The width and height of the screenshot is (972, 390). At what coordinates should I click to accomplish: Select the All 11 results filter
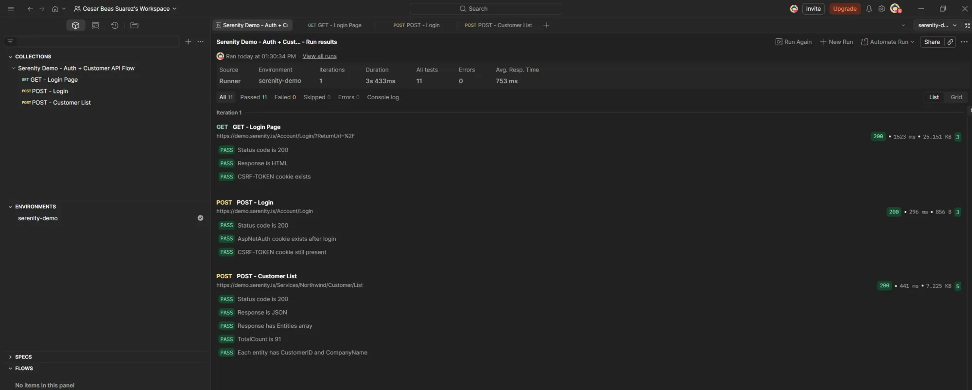(226, 97)
